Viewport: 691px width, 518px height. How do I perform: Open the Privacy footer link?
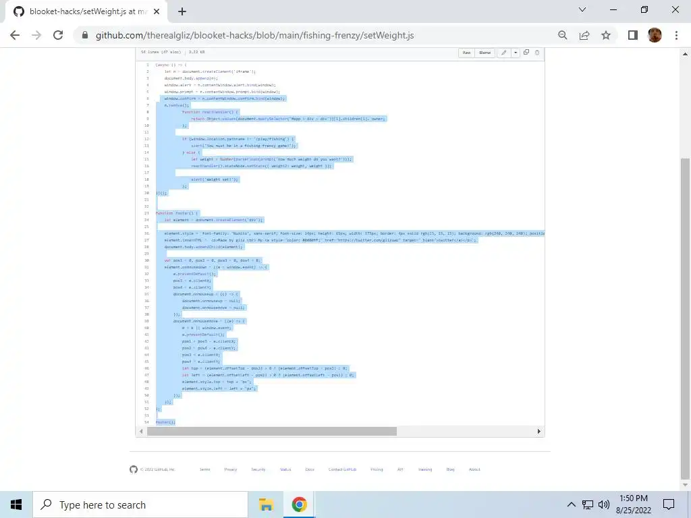(x=231, y=469)
